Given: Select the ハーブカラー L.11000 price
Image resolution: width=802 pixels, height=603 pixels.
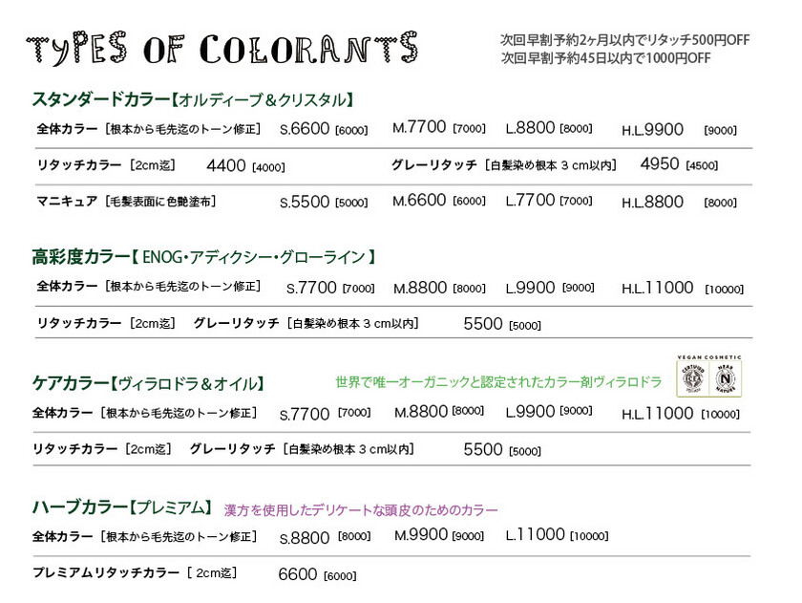Looking at the screenshot, I should (x=536, y=534).
